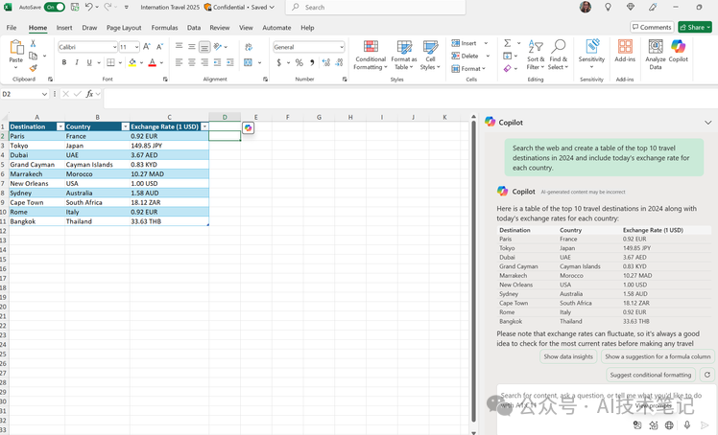
Task: Turn off the AutoSave toggle
Action: (55, 7)
